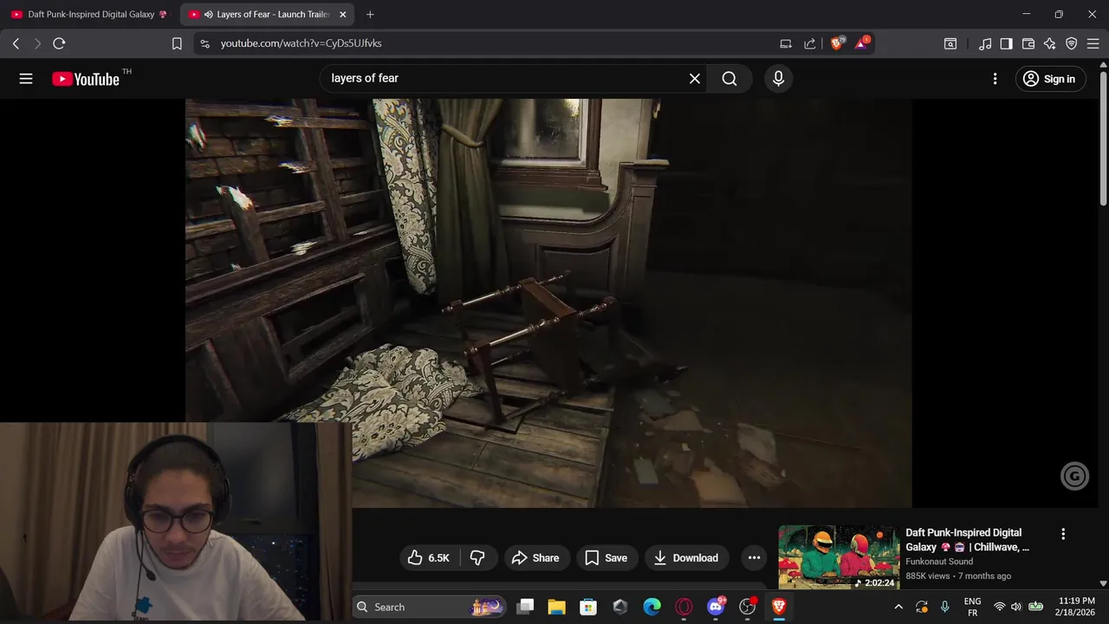This screenshot has height=624, width=1109.
Task: Open YouTube settings three-dot menu
Action: (995, 79)
